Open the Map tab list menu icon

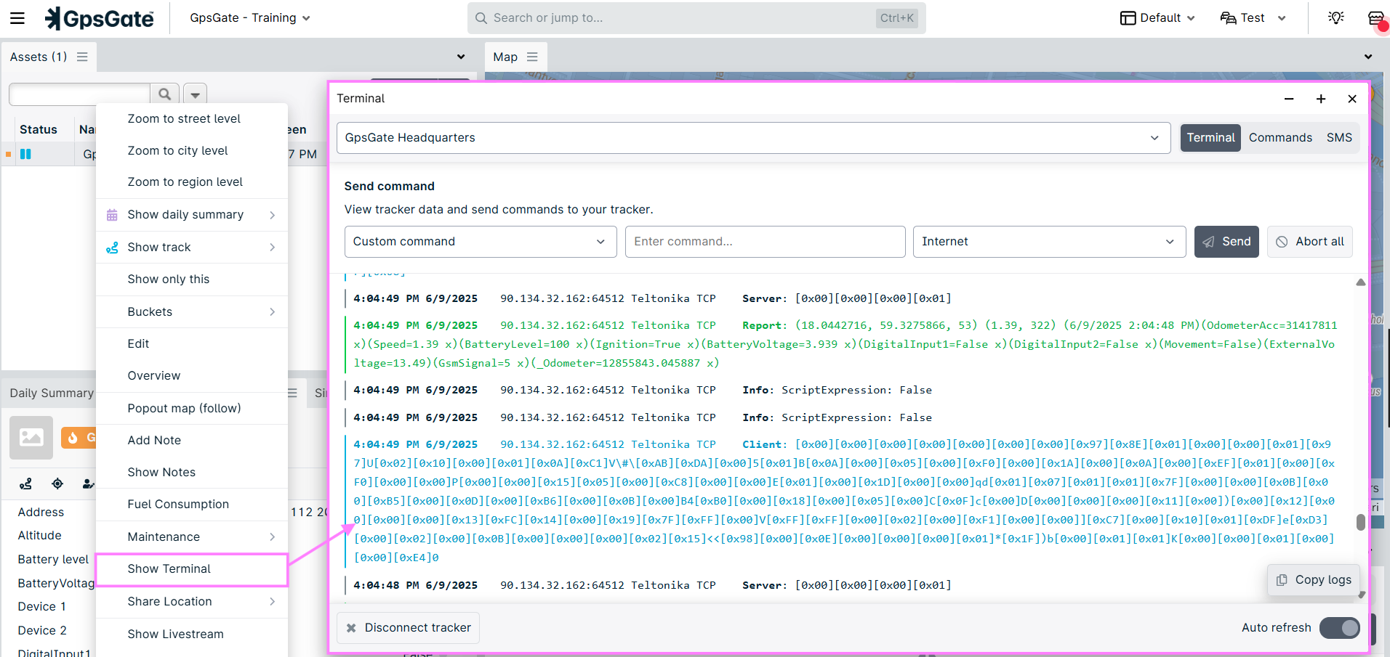click(532, 57)
